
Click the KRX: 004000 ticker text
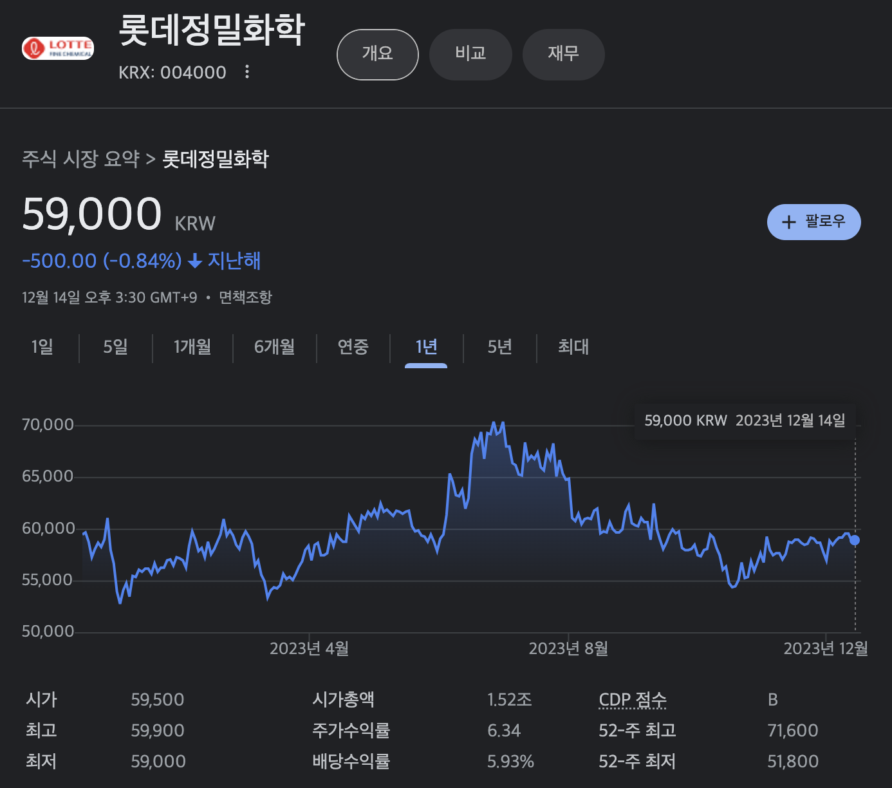pyautogui.click(x=172, y=72)
